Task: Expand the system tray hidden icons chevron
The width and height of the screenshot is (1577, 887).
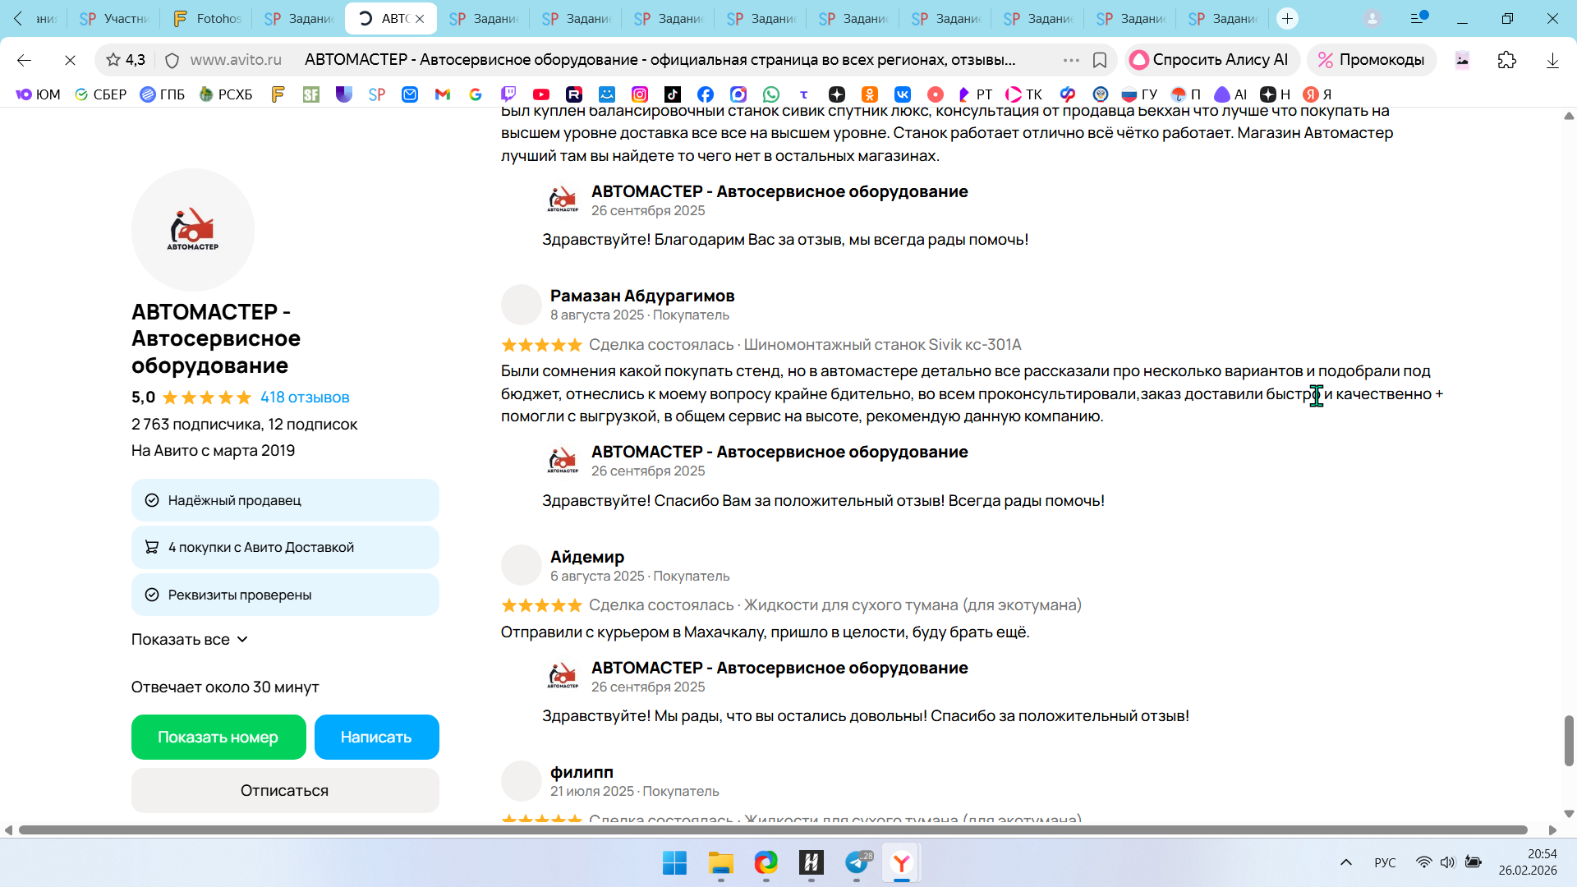Action: [x=1345, y=862]
